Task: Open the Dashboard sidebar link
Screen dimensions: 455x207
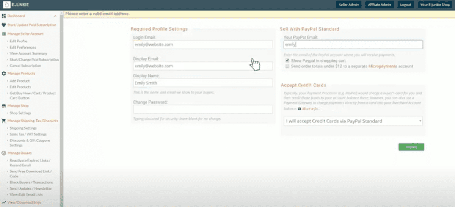Action: (x=16, y=16)
